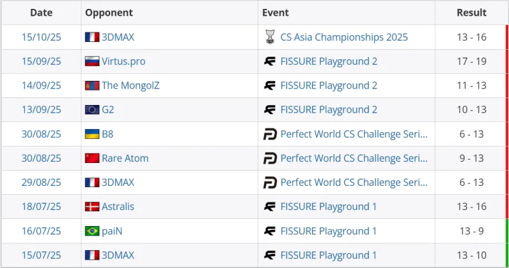
Task: Click the CS Asia Championships trophy icon
Action: pos(270,38)
